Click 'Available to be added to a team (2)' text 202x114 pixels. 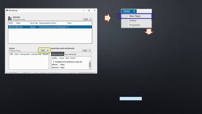coord(68,62)
